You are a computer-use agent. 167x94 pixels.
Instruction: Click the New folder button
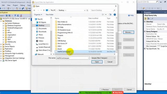[x=50, y=15]
